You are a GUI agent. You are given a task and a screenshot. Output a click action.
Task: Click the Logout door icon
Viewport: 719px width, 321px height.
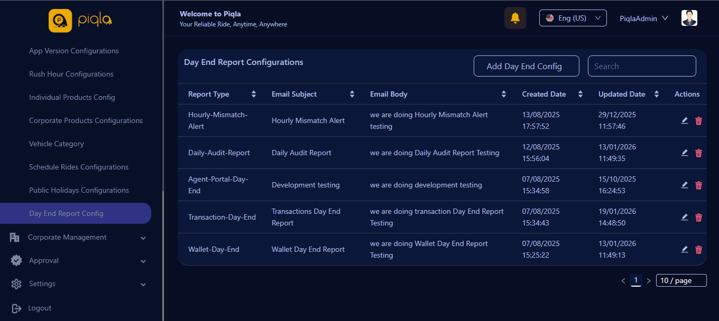pos(16,308)
